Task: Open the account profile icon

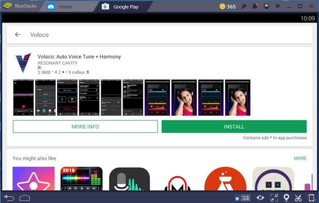Action: point(266,6)
